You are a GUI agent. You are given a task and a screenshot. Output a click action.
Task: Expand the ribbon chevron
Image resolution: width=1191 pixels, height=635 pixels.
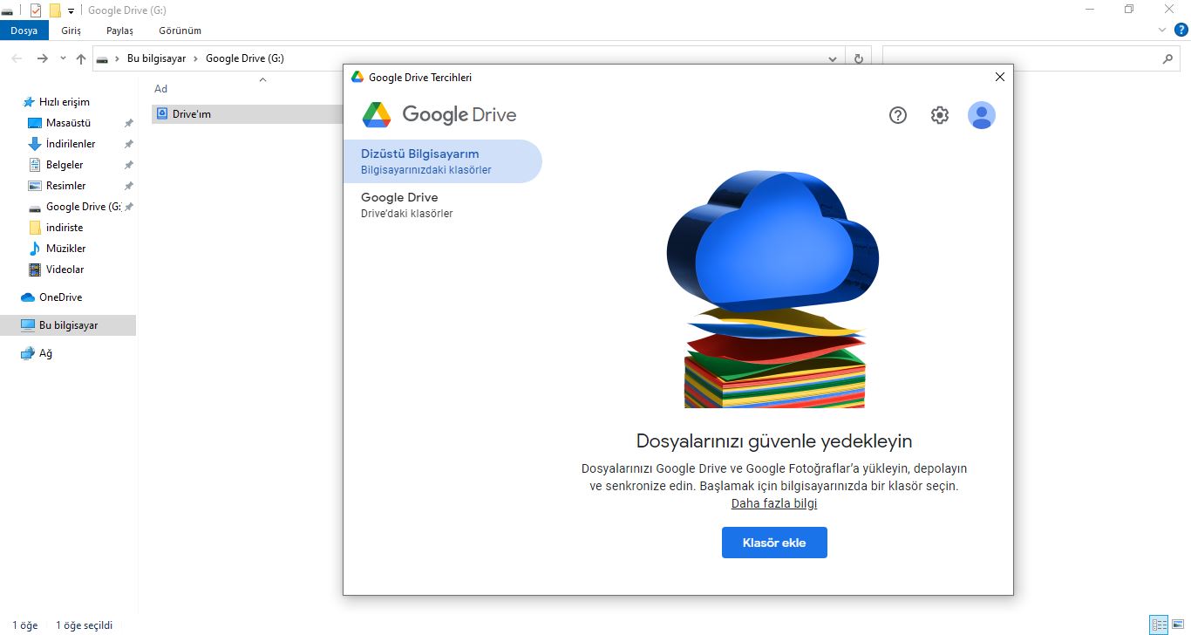[1162, 31]
